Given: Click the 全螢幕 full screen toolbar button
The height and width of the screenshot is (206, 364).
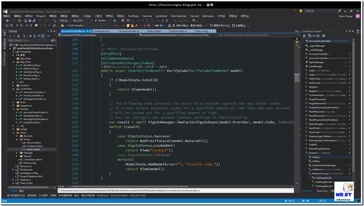Looking at the screenshot, I should click(239, 26).
